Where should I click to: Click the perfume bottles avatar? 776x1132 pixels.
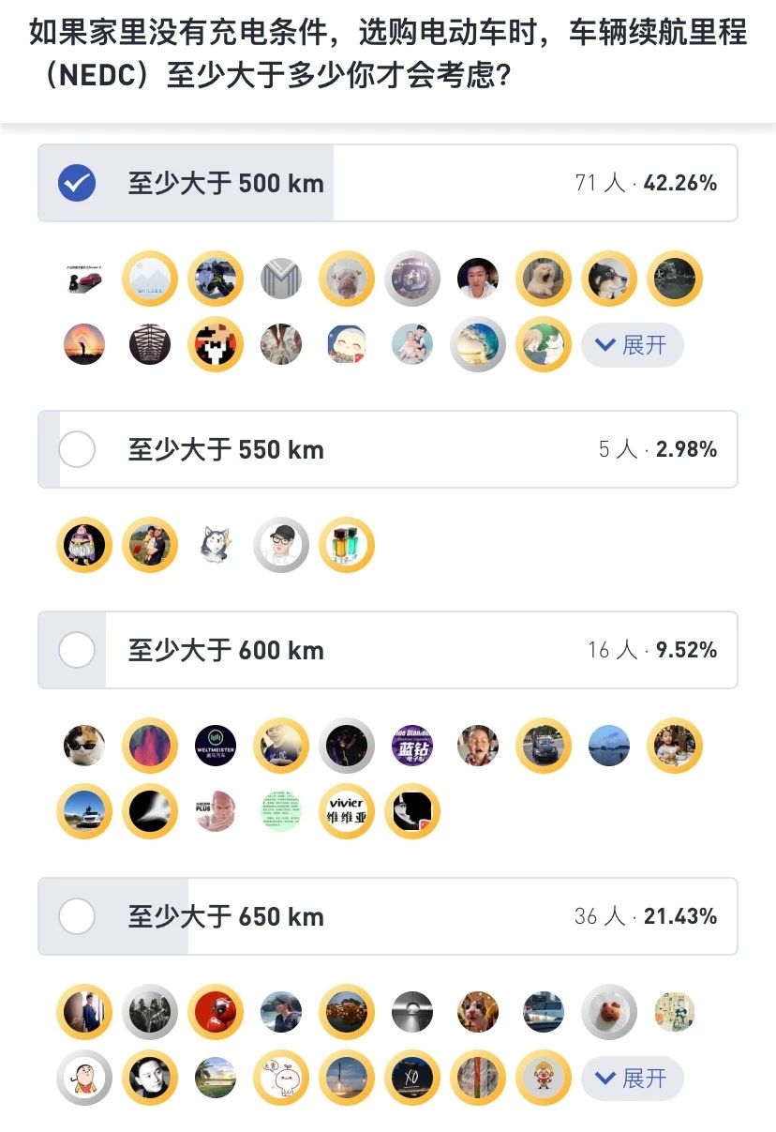click(347, 545)
